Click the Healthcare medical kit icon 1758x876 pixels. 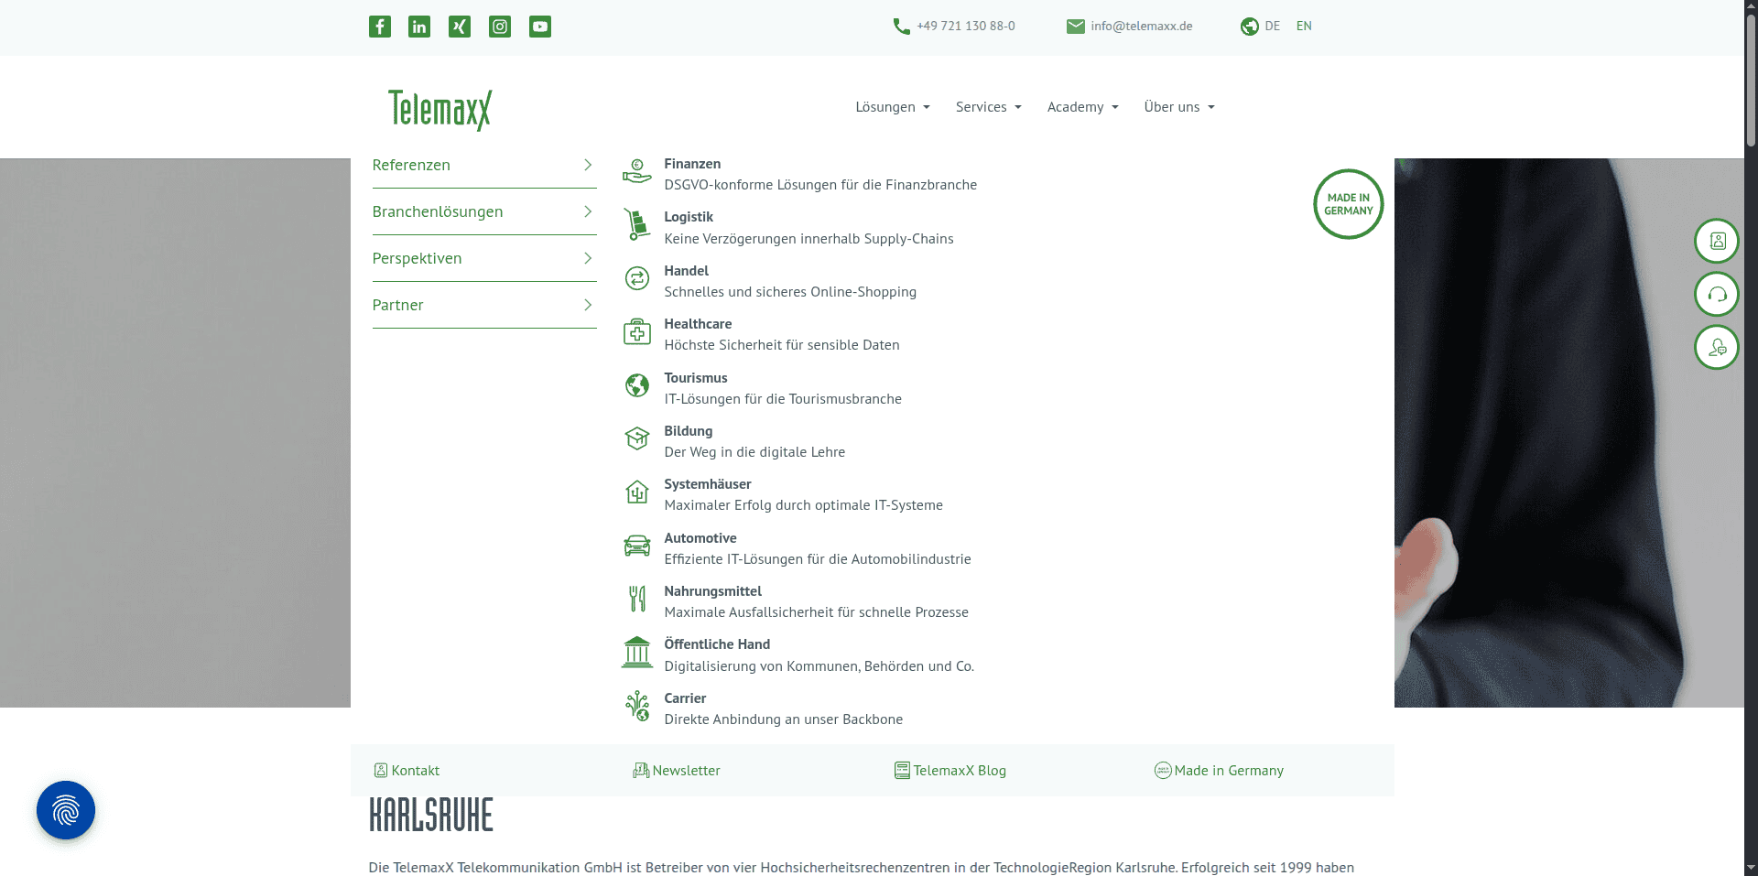637,331
